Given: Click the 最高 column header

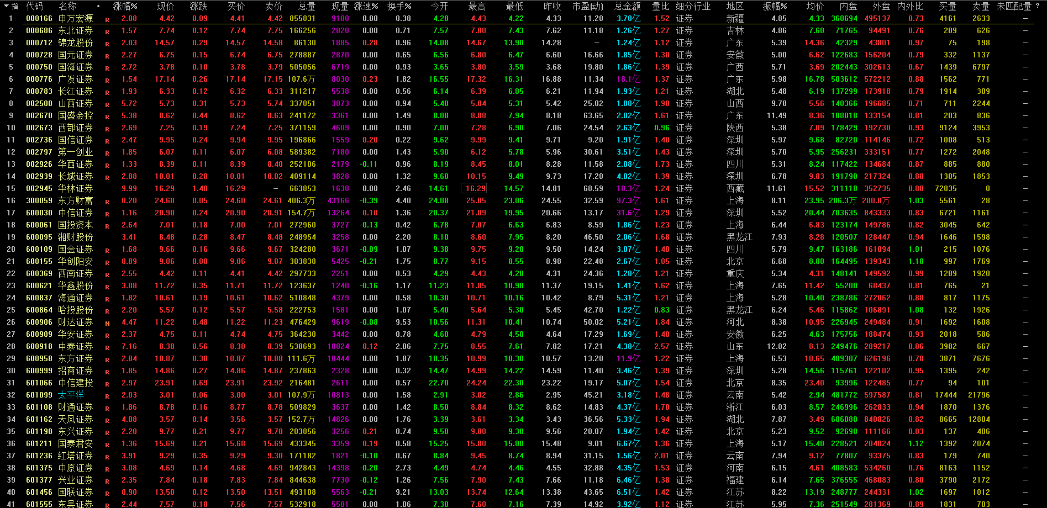Looking at the screenshot, I should [477, 6].
